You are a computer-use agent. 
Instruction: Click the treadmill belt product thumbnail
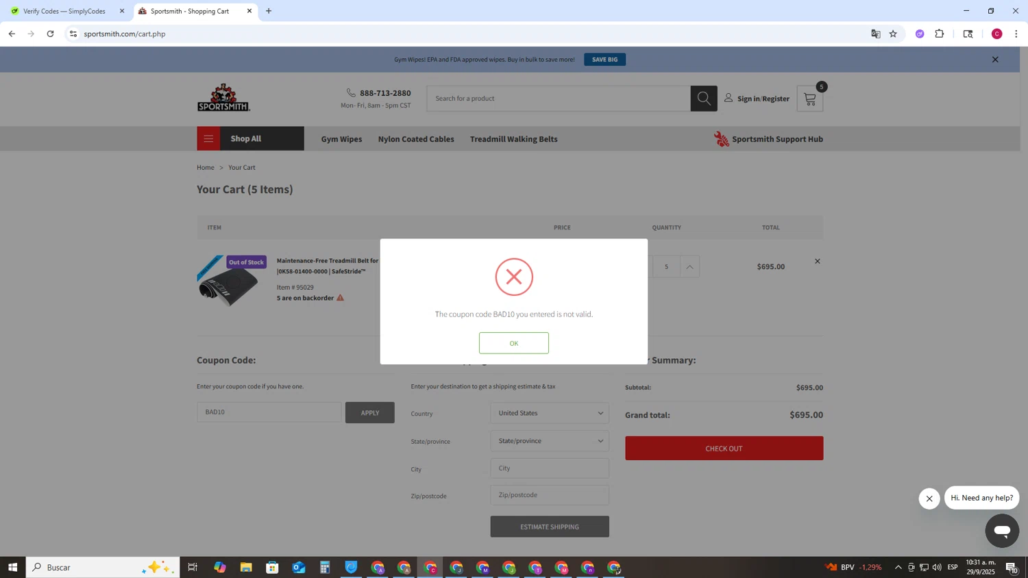[228, 281]
